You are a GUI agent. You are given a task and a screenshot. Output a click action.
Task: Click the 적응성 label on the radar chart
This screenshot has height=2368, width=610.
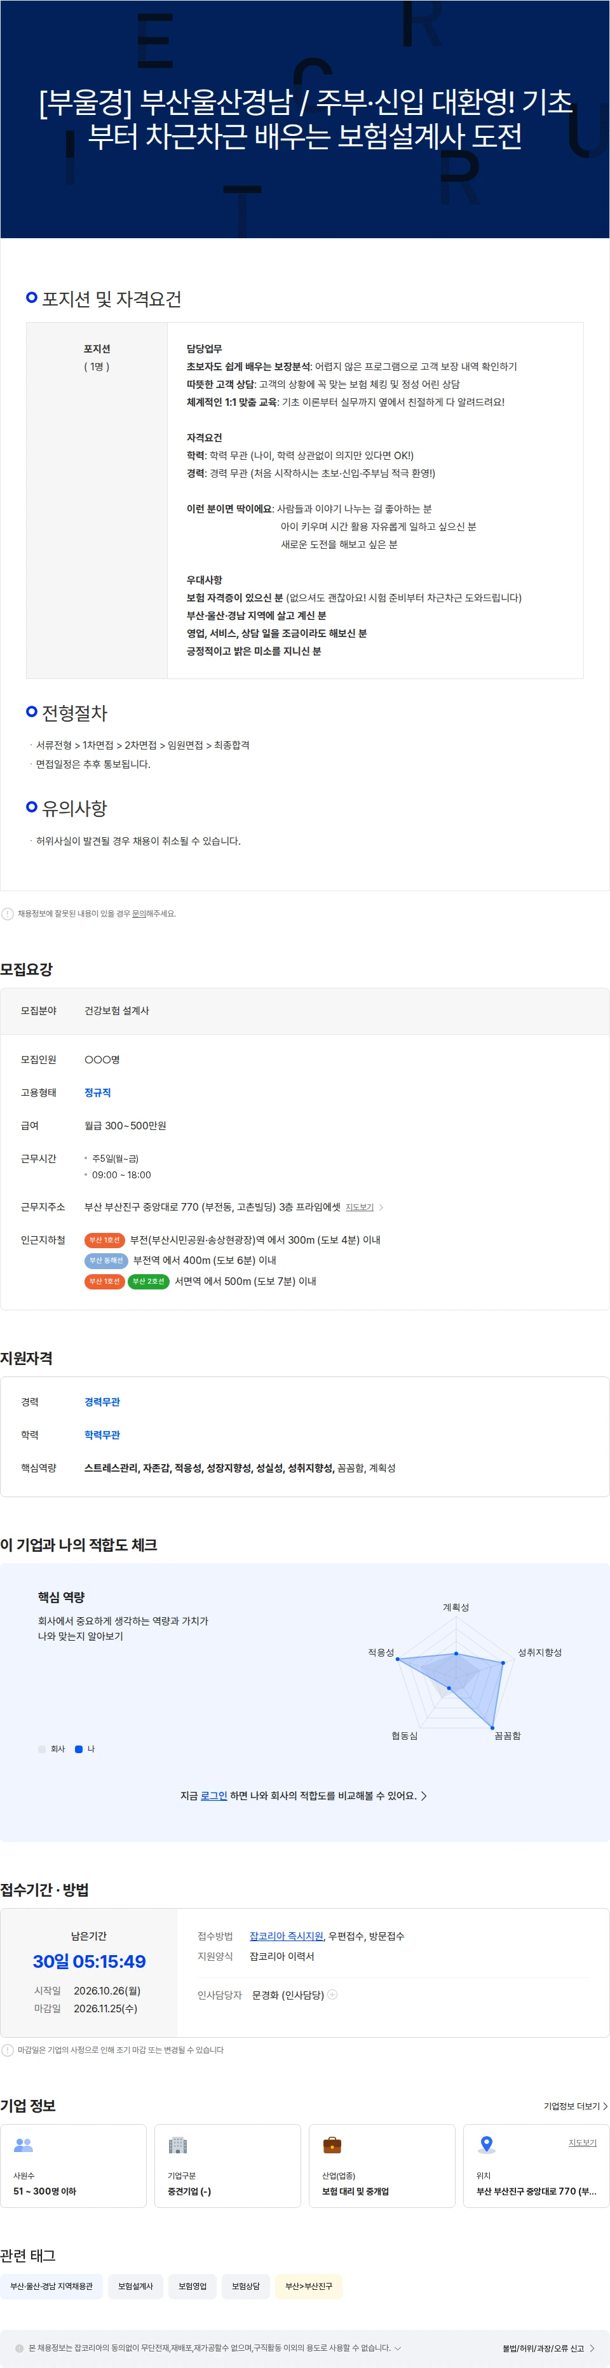(x=381, y=1652)
